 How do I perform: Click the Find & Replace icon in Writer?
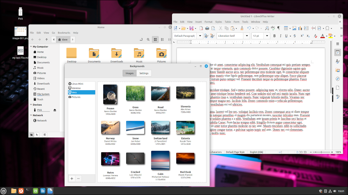(267, 28)
